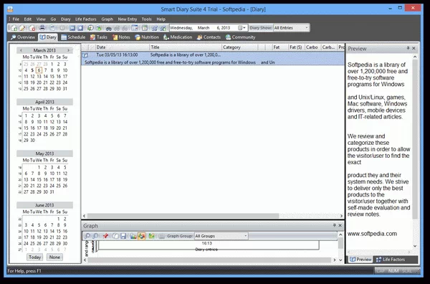This screenshot has width=430, height=284.
Task: Zoom in on the graph
Action: coord(87,236)
